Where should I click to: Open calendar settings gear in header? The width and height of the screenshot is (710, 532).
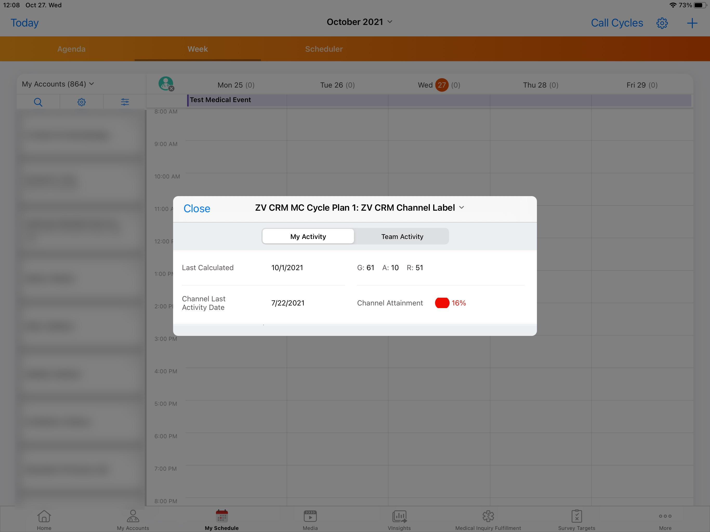[662, 23]
